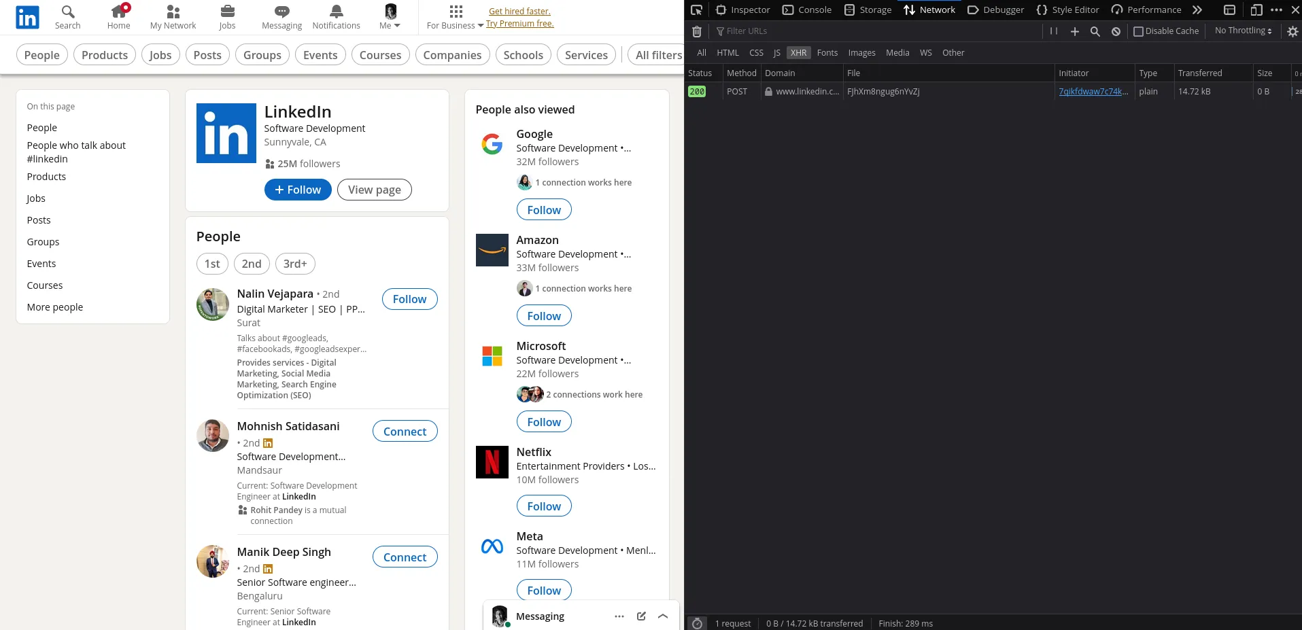Connect with Mohnish Satidasani
The width and height of the screenshot is (1302, 630).
coord(405,432)
